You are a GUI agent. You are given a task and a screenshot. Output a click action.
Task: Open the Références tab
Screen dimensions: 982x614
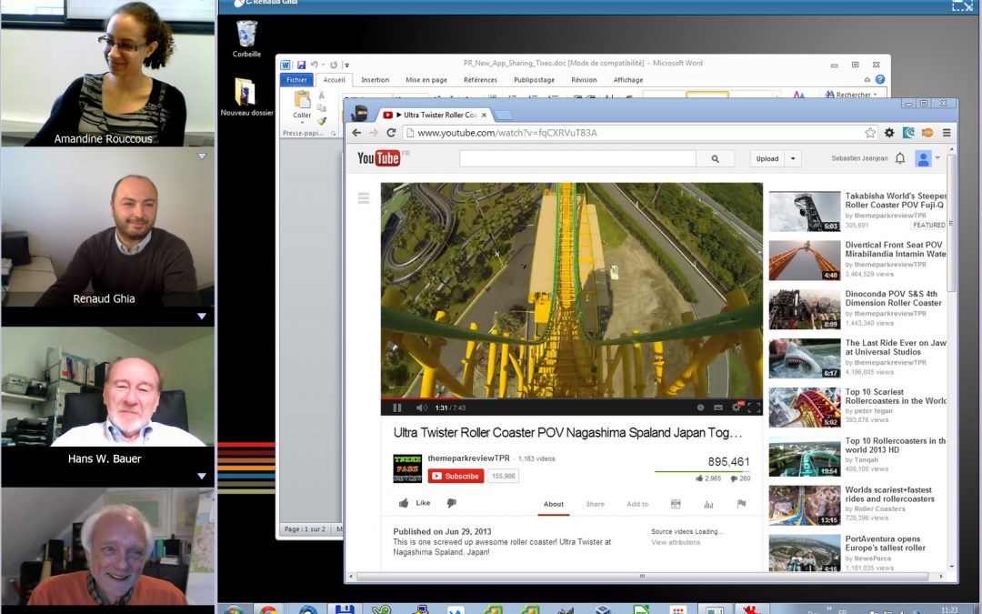480,79
